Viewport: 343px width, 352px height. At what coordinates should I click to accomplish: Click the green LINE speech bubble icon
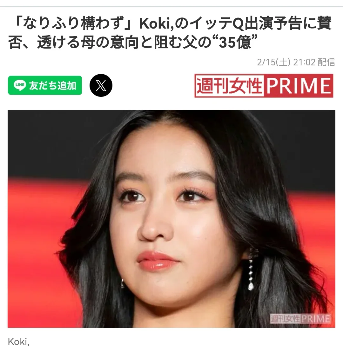pyautogui.click(x=20, y=85)
